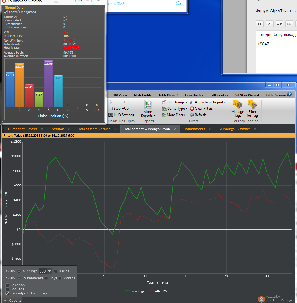Switch to the Tournaments tab
297x303 pixels.
pyautogui.click(x=194, y=129)
